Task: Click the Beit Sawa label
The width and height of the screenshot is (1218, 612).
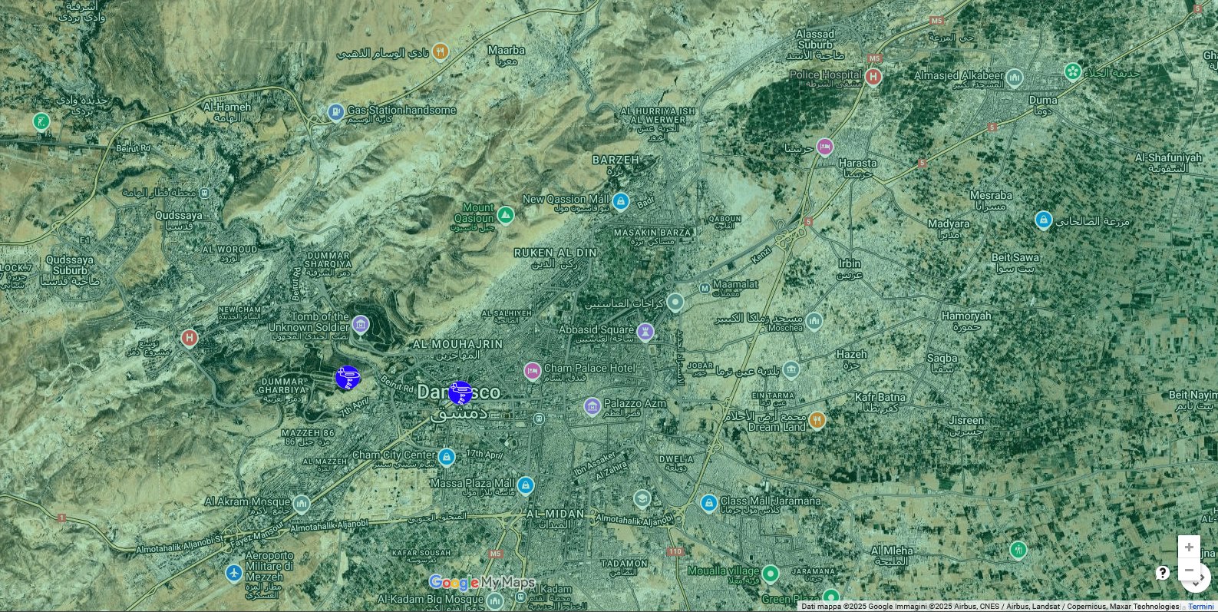Action: click(x=1015, y=263)
